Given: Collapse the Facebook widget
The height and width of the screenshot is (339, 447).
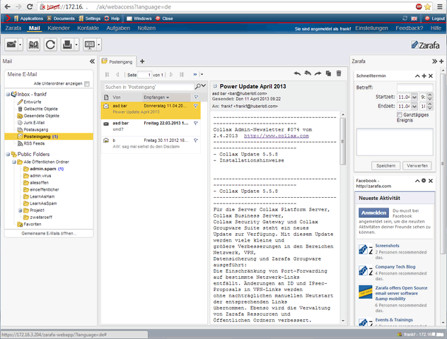Looking at the screenshot, I should (x=417, y=181).
